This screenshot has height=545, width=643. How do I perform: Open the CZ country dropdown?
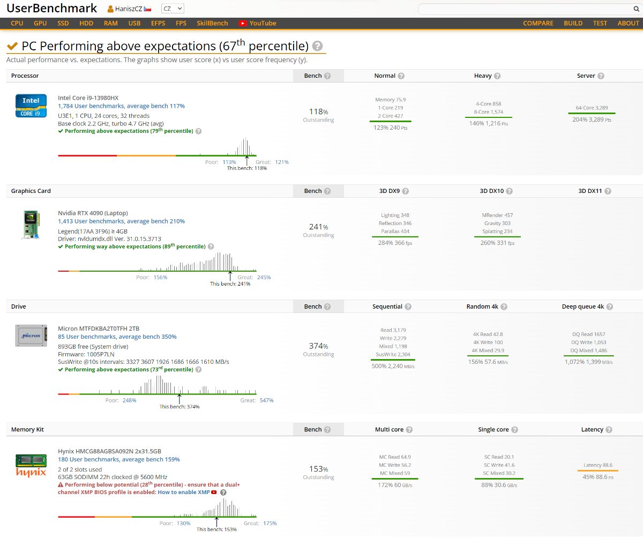coord(173,9)
